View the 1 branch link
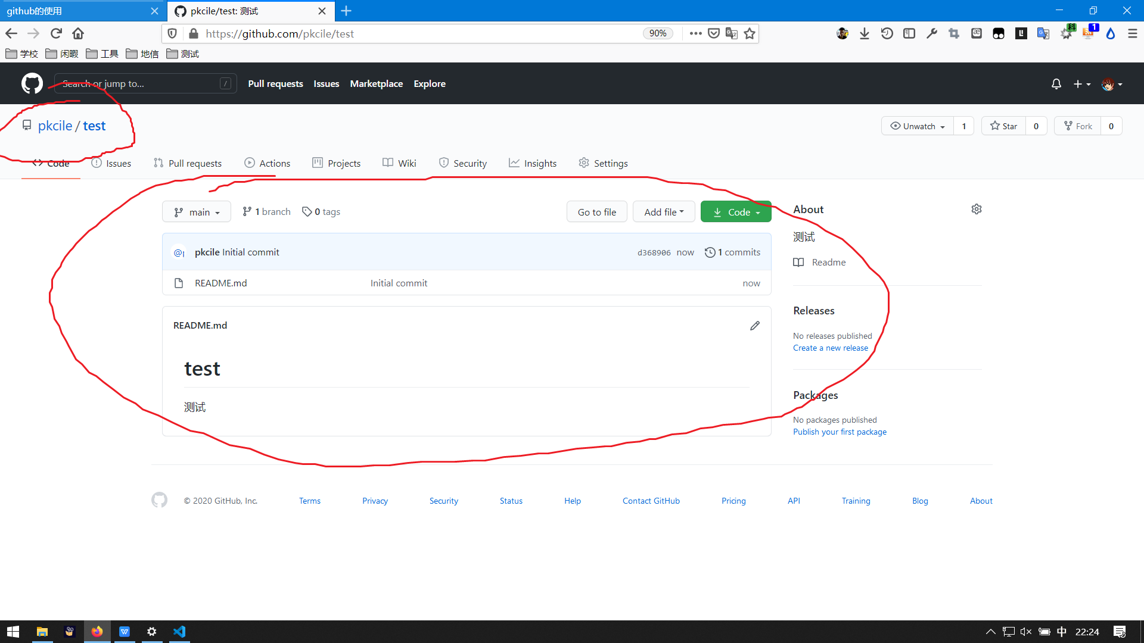This screenshot has height=643, width=1144. click(267, 212)
